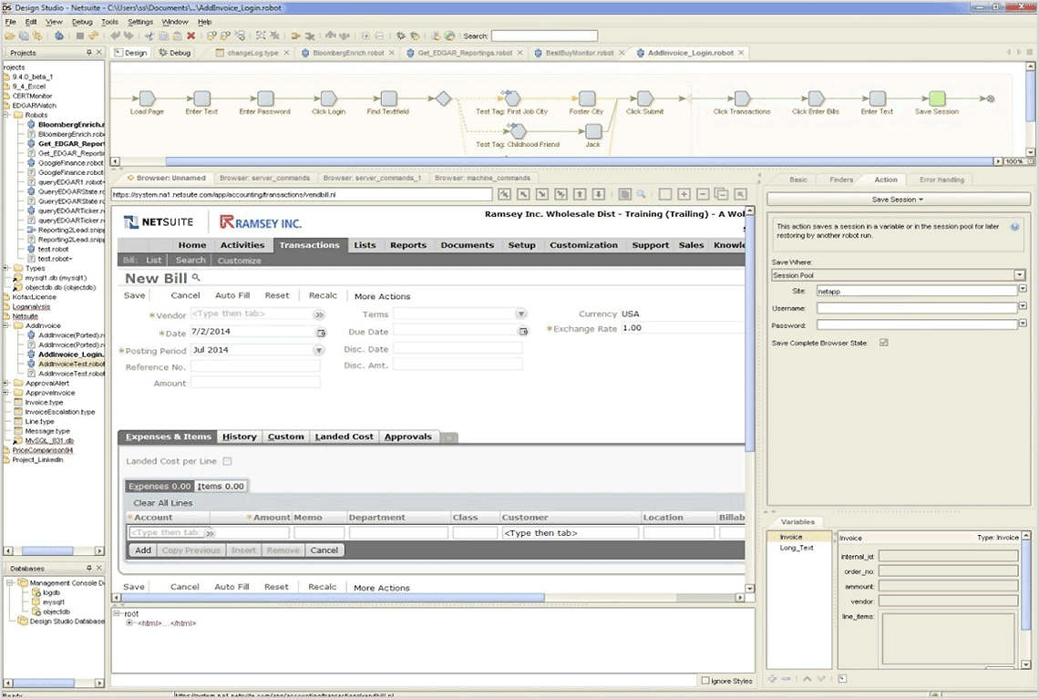
Task: Click the top Save button on New Bill
Action: pos(135,295)
